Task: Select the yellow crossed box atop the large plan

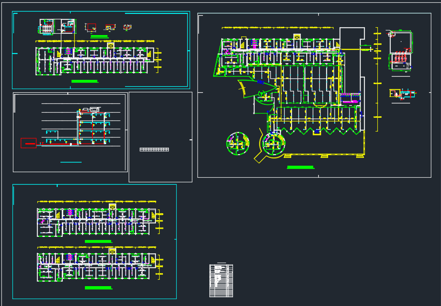Action: pyautogui.click(x=297, y=36)
